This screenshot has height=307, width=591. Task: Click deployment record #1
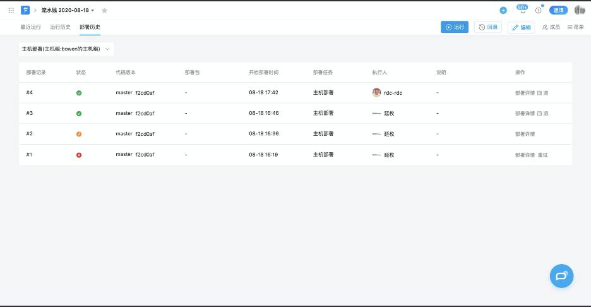pos(29,155)
